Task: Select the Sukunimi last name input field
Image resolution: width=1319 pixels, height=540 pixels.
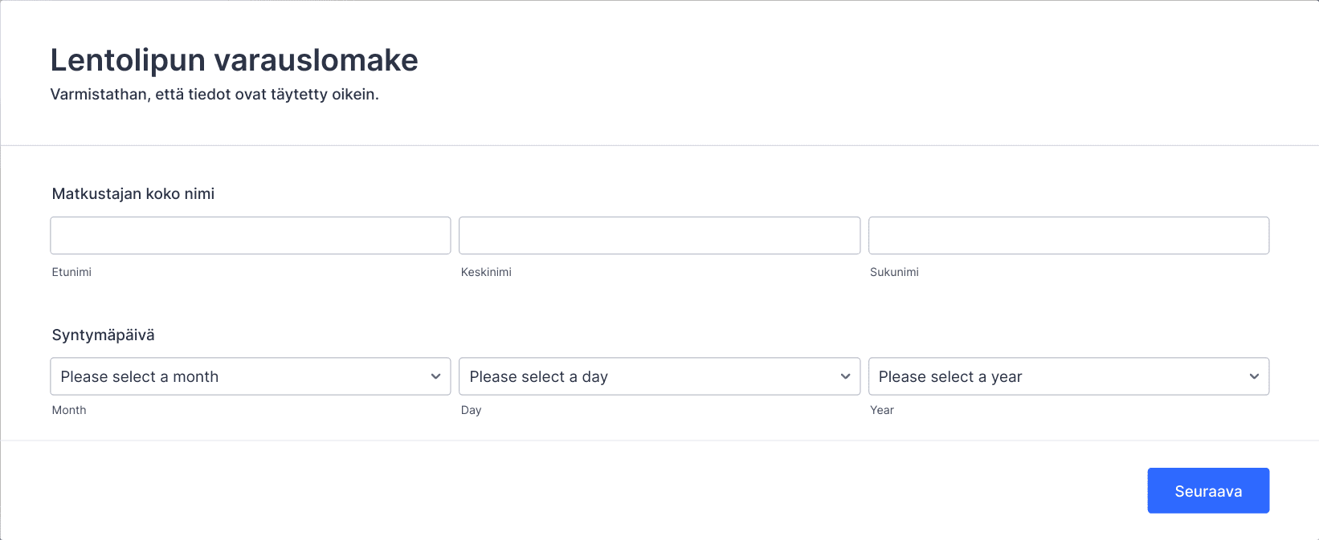Action: [x=1069, y=235]
